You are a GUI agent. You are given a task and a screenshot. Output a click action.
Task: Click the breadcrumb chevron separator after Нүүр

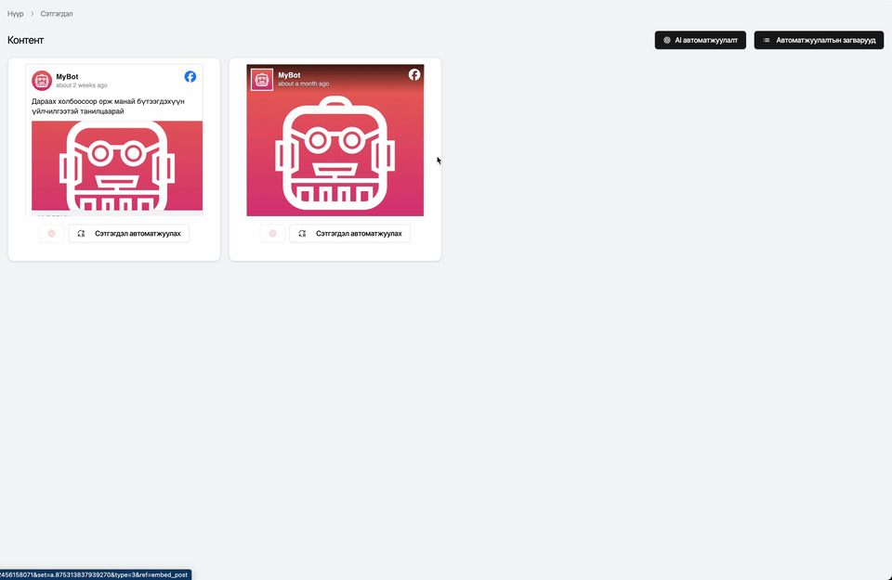point(32,14)
